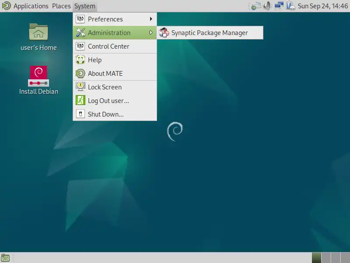The width and height of the screenshot is (350, 263).
Task: Click the Install Debian desktop icon
Action: (38, 80)
